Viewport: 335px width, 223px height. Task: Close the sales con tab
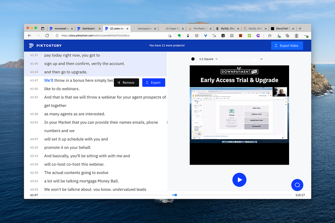coord(127,29)
